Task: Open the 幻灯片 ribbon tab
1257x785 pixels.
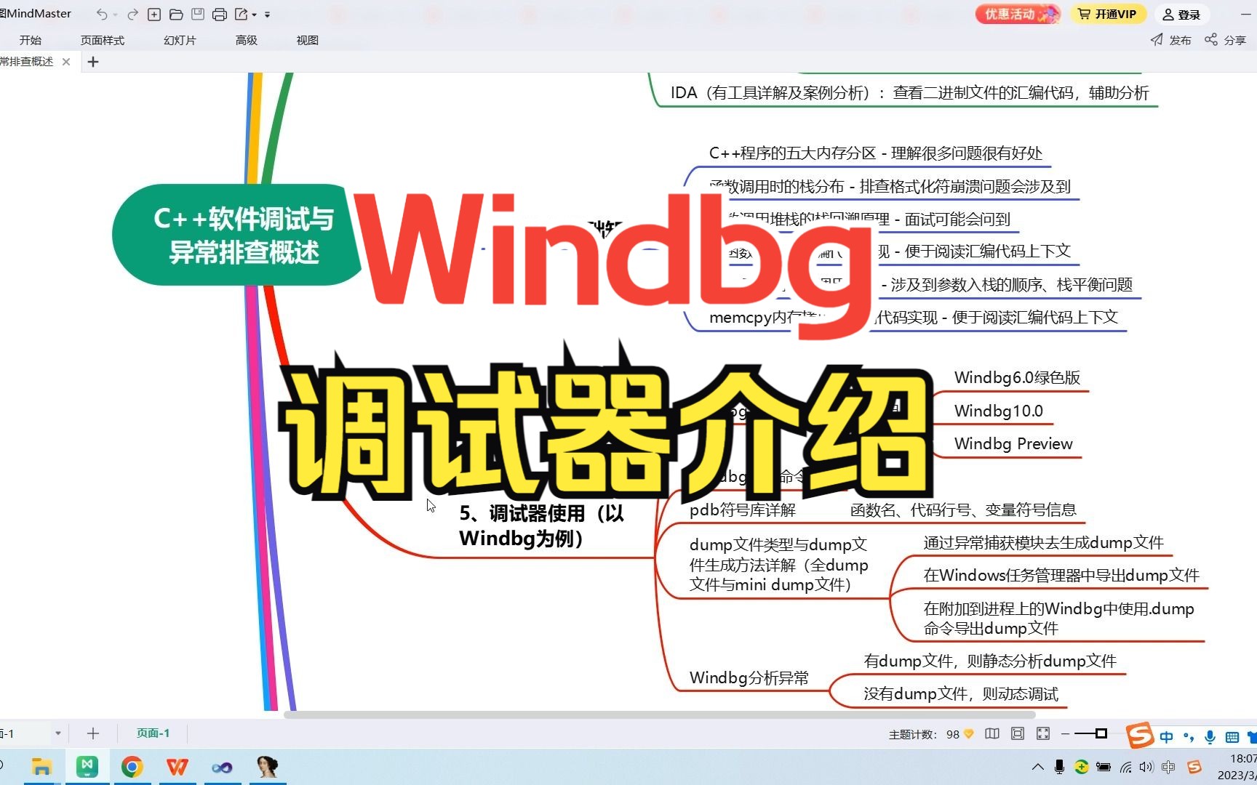Action: (x=180, y=40)
